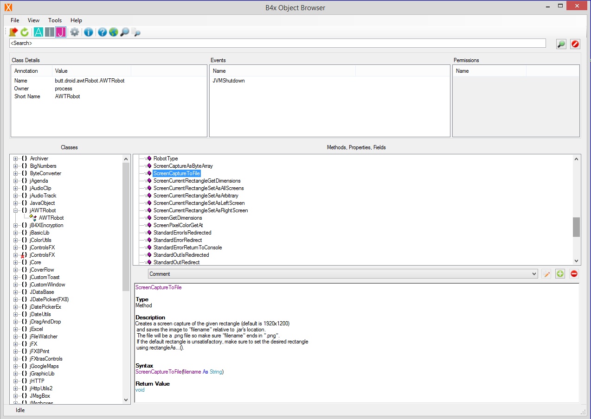Collapse the jAWTRobot class tree node
Screen dimensions: 591x419
(16, 210)
